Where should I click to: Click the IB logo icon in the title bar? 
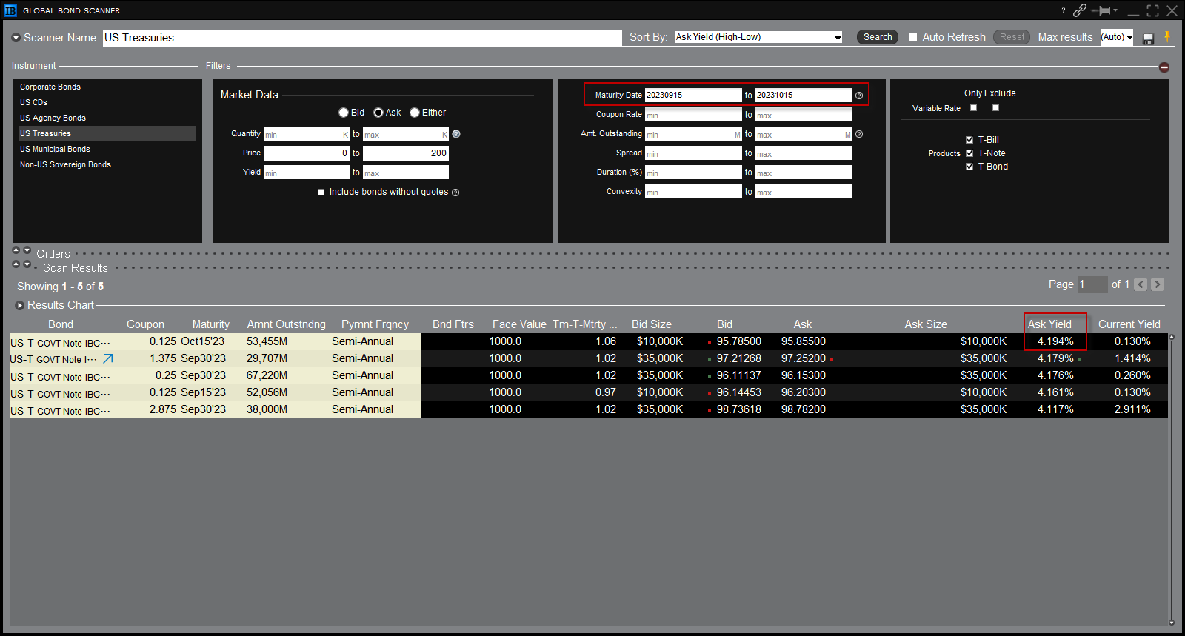[10, 10]
